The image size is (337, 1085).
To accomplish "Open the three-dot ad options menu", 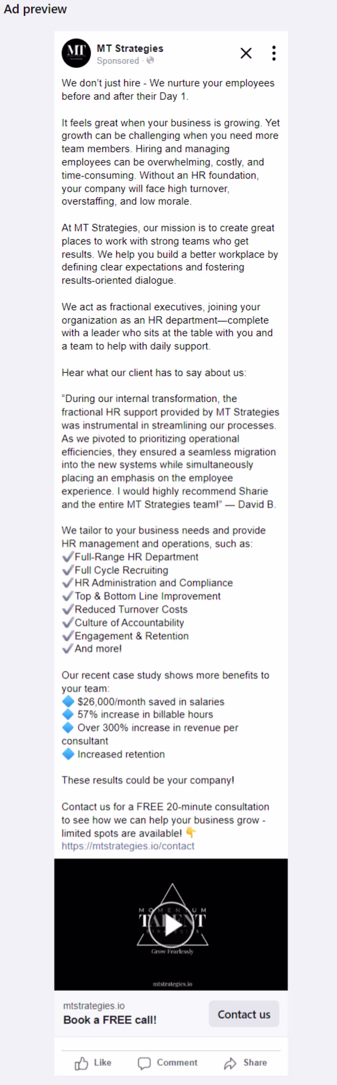I will (274, 53).
